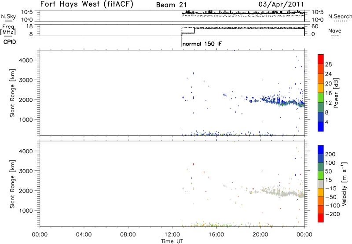Click the "3000" tick in the Power panel
The width and height of the screenshot is (352, 244).
(26, 80)
